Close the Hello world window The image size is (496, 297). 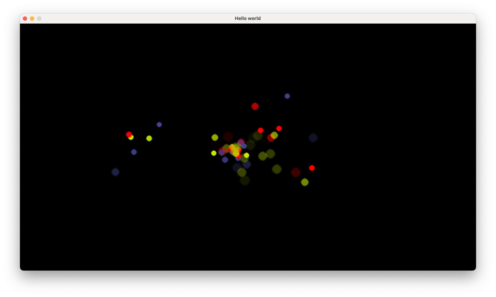click(25, 19)
